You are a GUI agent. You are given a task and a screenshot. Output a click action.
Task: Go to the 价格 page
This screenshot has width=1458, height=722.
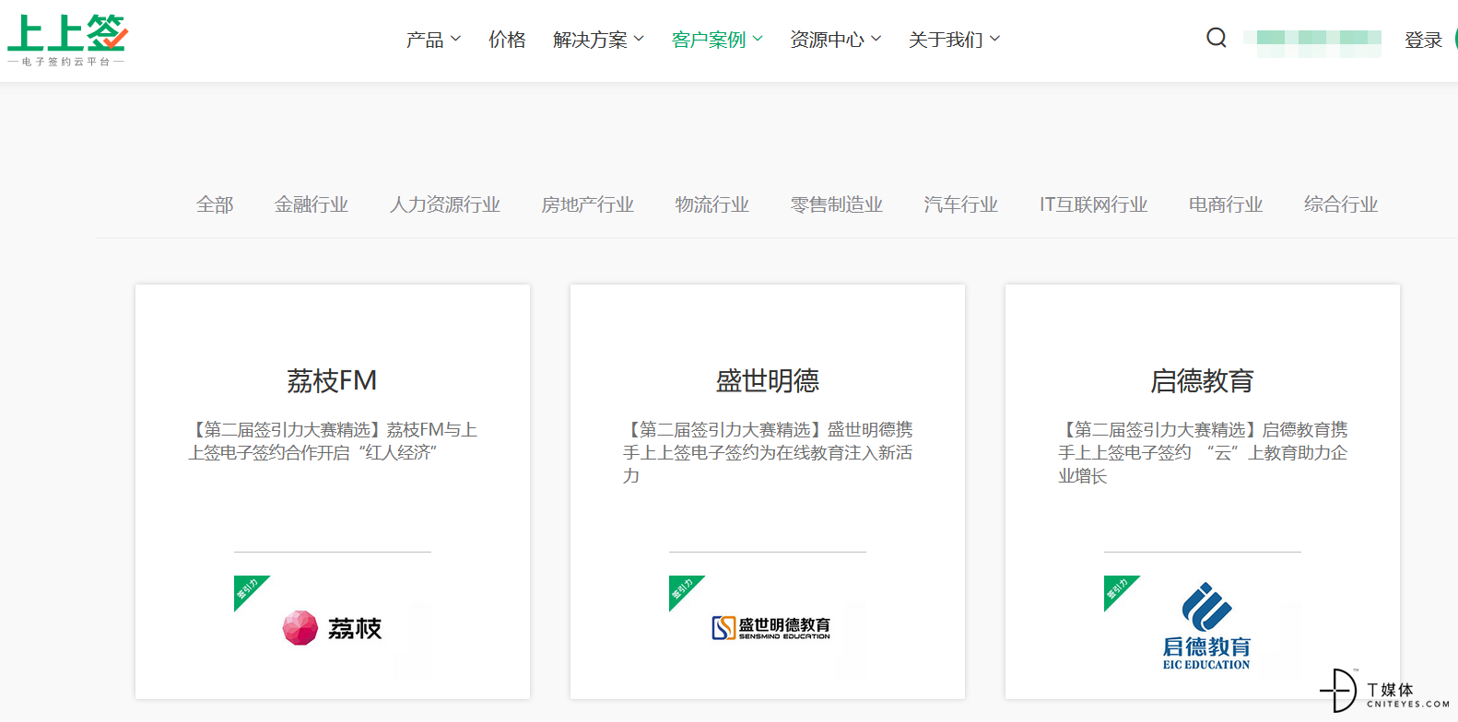(507, 40)
